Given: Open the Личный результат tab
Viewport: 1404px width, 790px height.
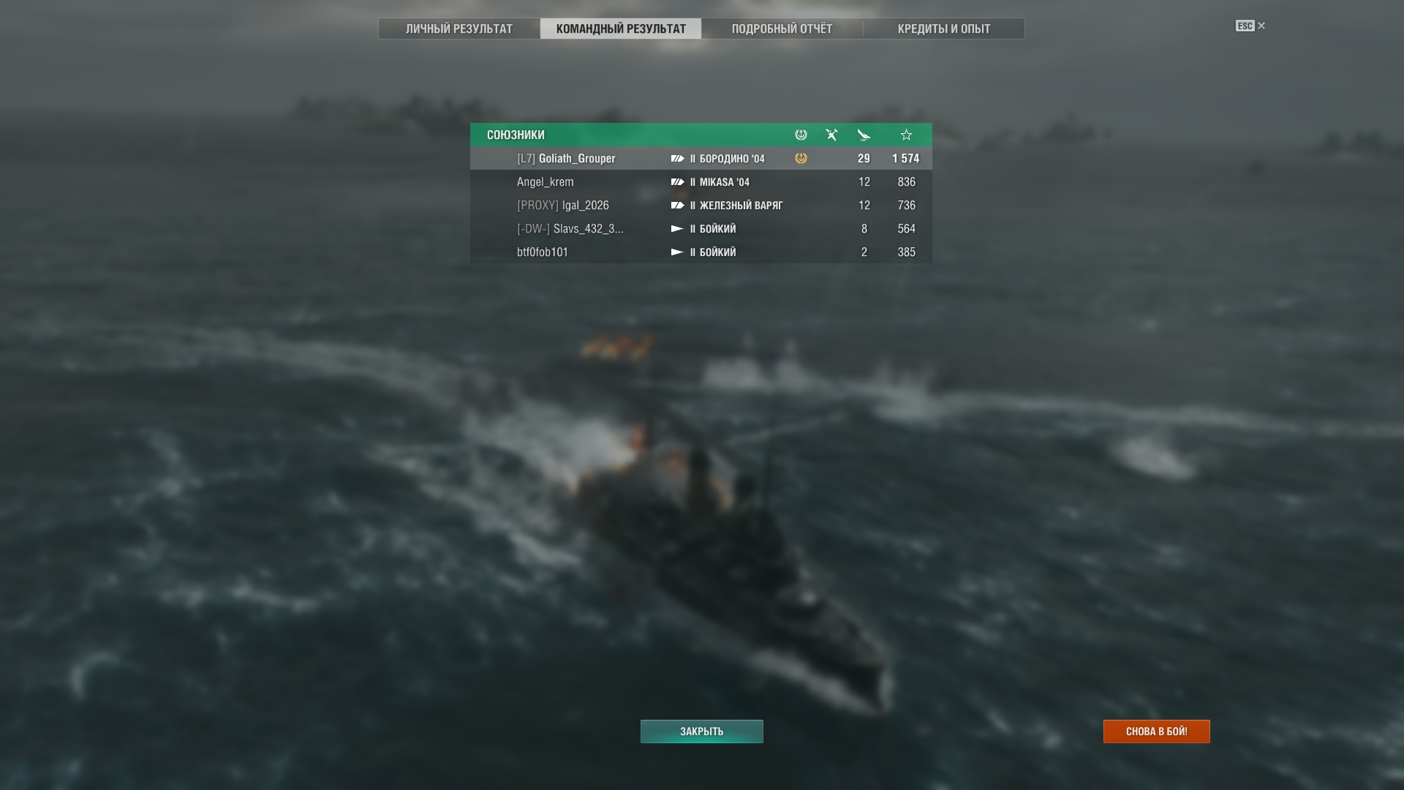Looking at the screenshot, I should 459,29.
